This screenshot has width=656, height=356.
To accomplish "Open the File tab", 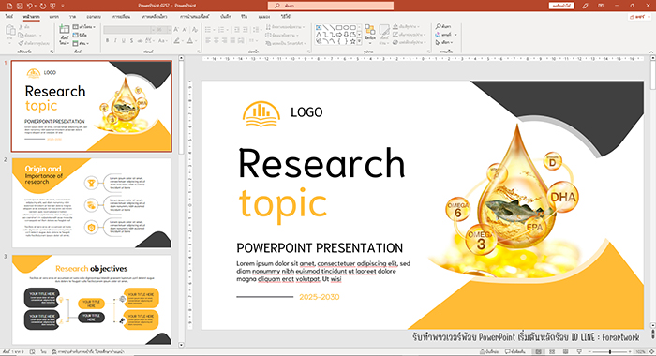I will click(9, 17).
